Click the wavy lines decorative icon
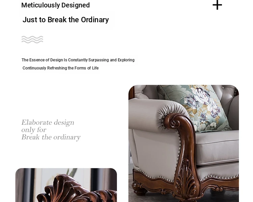The height and width of the screenshot is (202, 253). coord(32,39)
